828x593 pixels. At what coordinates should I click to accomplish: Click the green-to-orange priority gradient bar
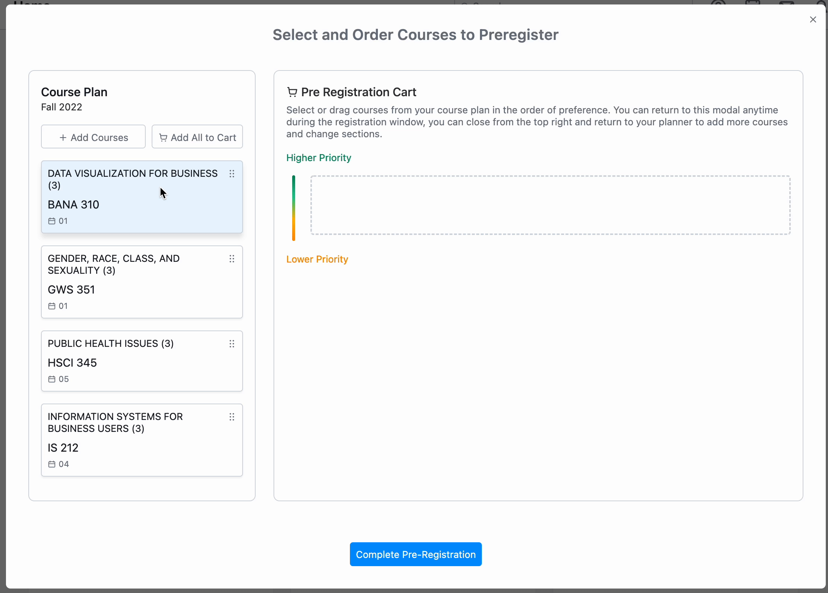tap(294, 208)
